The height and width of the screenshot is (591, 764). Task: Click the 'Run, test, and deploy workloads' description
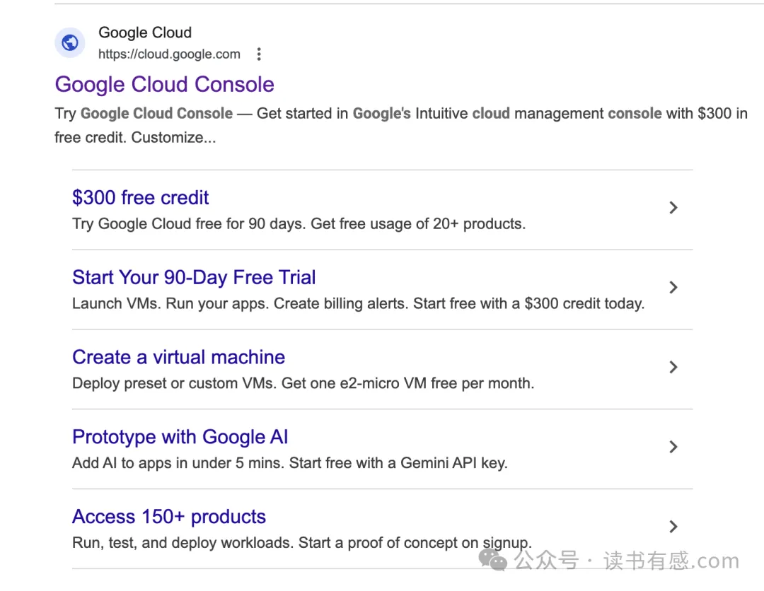[302, 543]
